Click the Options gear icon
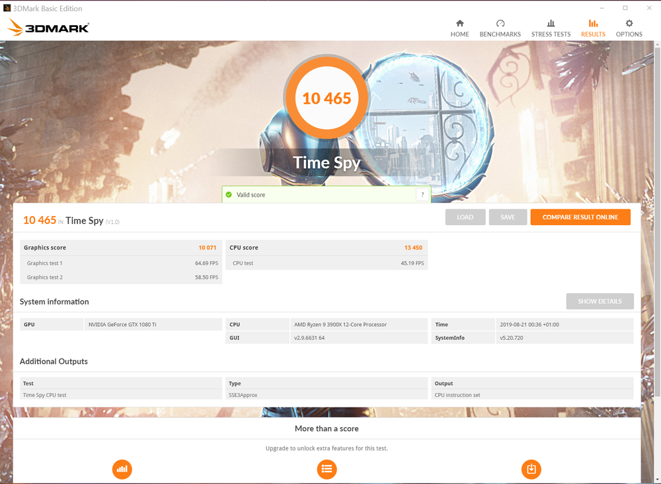661x484 pixels. point(629,23)
